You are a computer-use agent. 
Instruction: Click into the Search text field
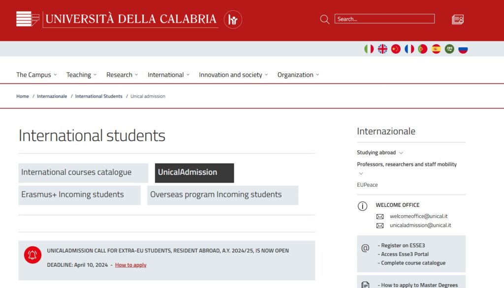tap(384, 19)
